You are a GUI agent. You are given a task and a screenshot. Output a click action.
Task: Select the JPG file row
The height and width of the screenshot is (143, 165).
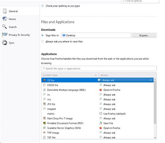pos(97,104)
